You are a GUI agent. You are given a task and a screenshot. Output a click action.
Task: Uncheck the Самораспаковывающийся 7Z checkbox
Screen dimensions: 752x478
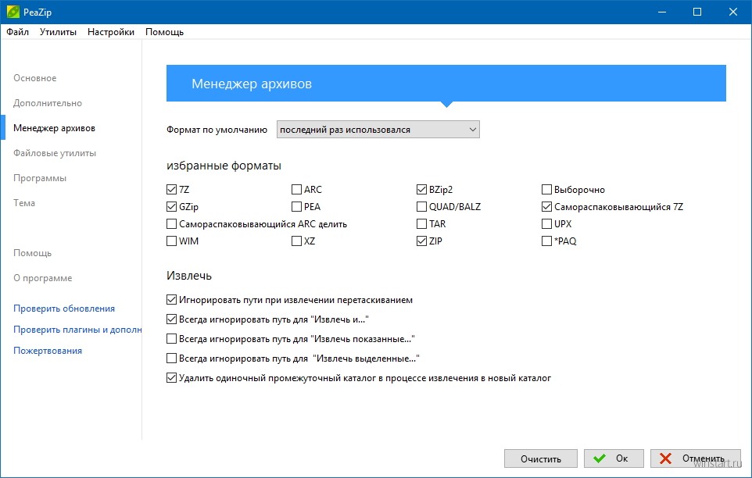546,207
